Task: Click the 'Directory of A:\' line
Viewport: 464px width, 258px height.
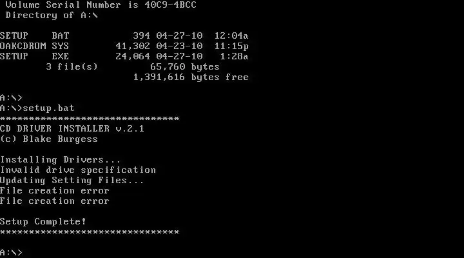Action: point(52,15)
